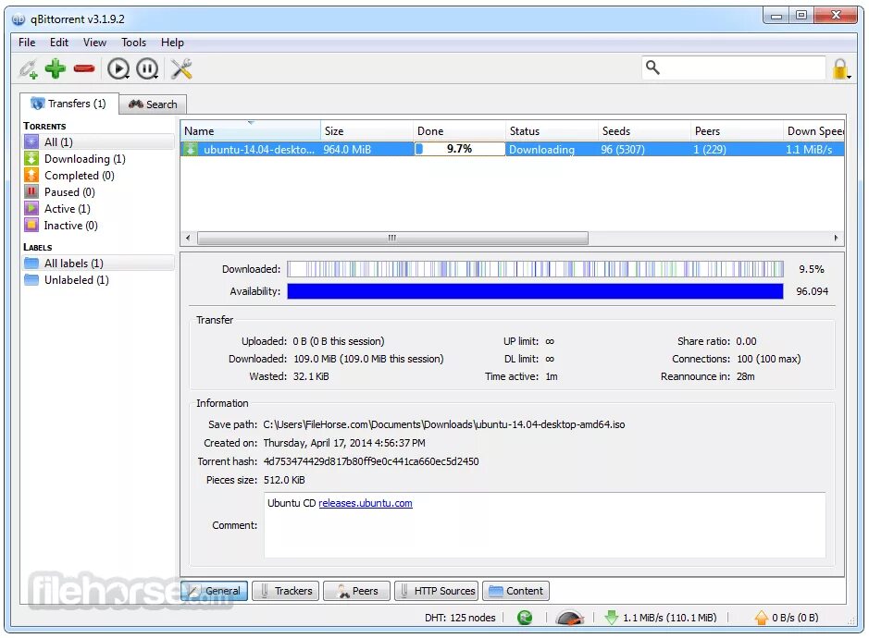The image size is (869, 638).
Task: Click 1.1 MiB/s (110.1 MiB) download status
Action: click(669, 618)
